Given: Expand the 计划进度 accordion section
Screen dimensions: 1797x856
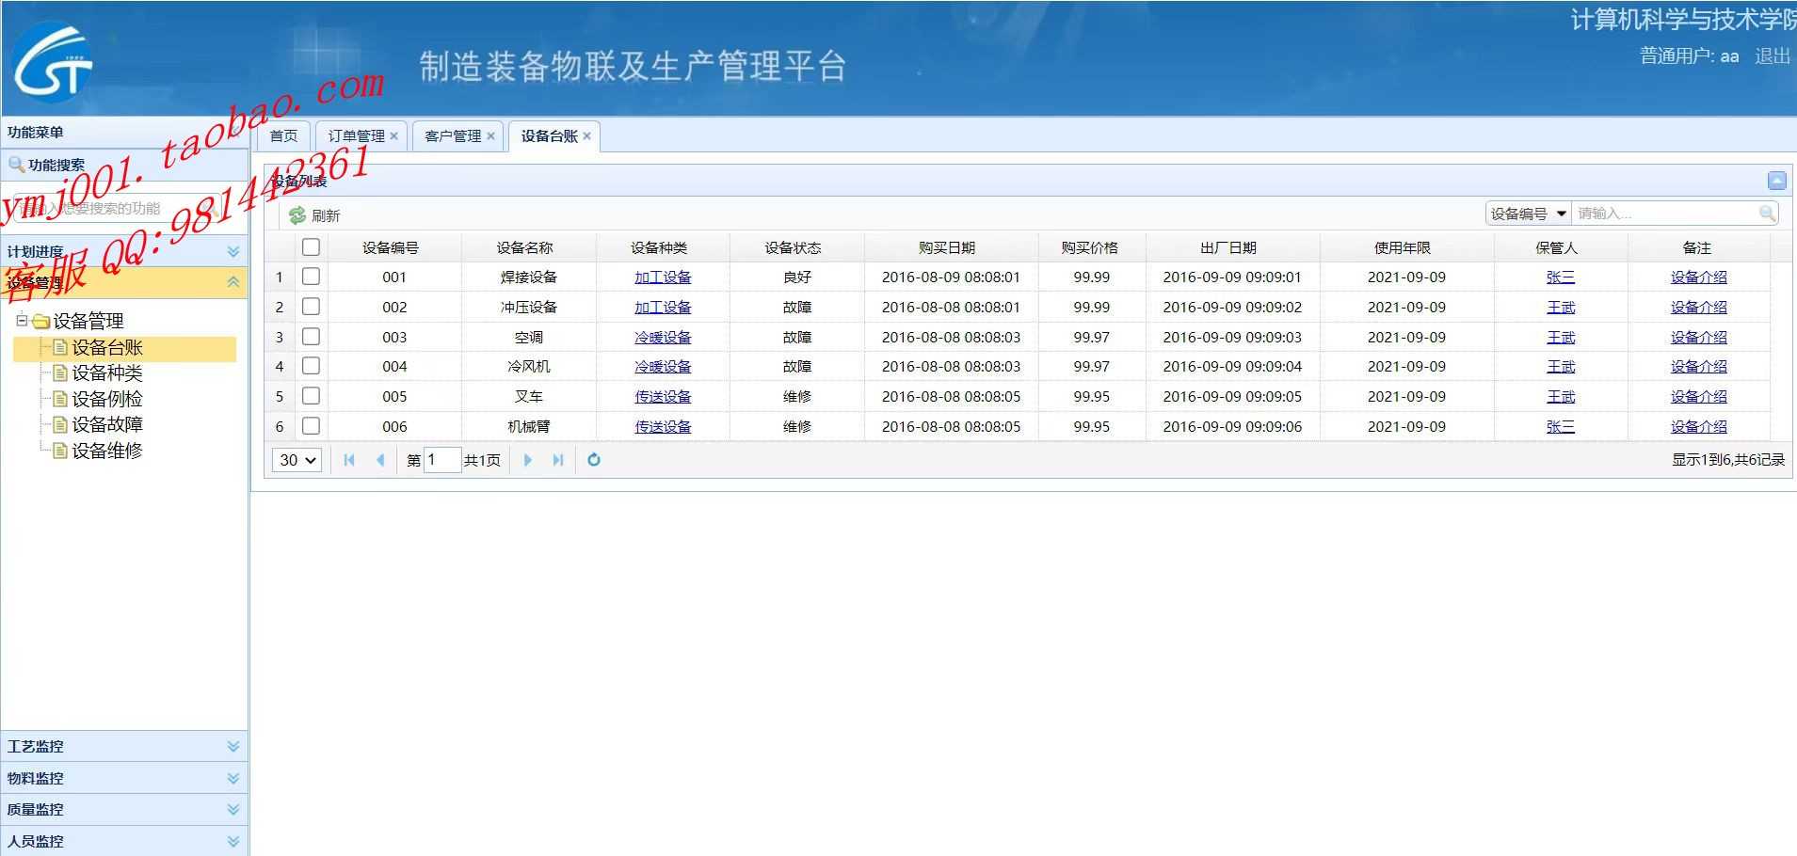Looking at the screenshot, I should click(233, 251).
